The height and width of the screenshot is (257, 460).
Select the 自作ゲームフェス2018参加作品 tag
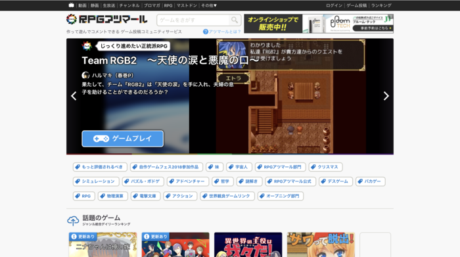coord(166,167)
